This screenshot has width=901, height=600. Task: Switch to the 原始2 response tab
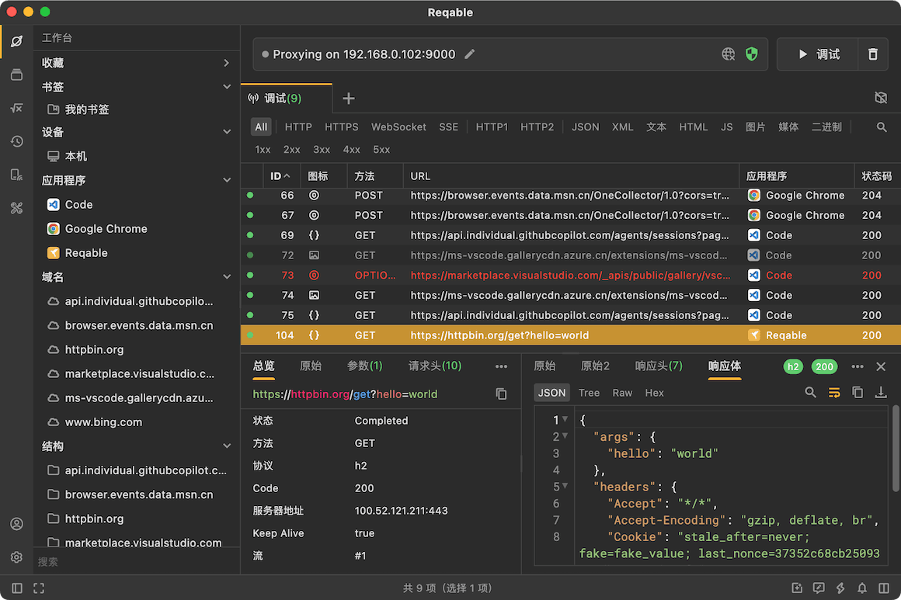point(595,366)
